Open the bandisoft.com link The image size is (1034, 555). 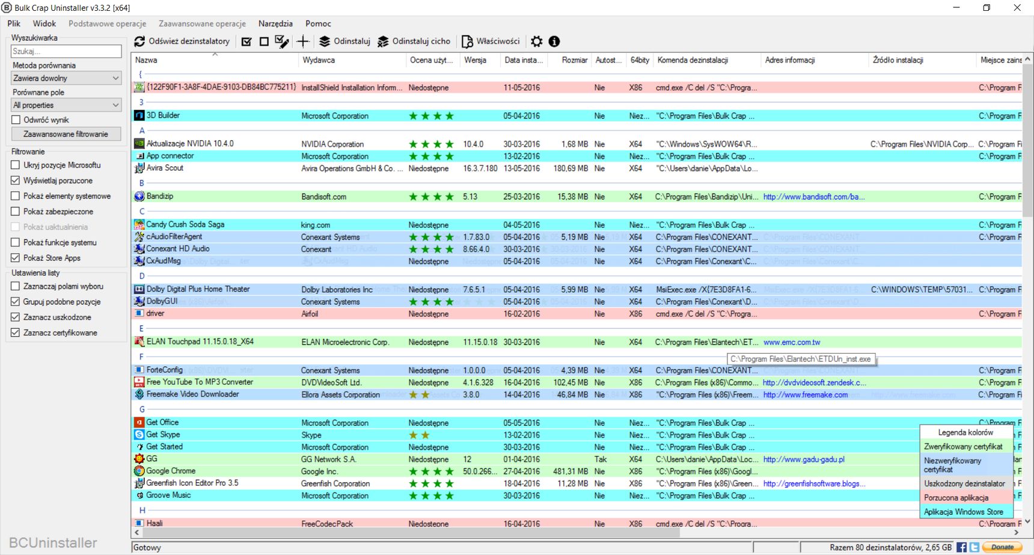[813, 197]
